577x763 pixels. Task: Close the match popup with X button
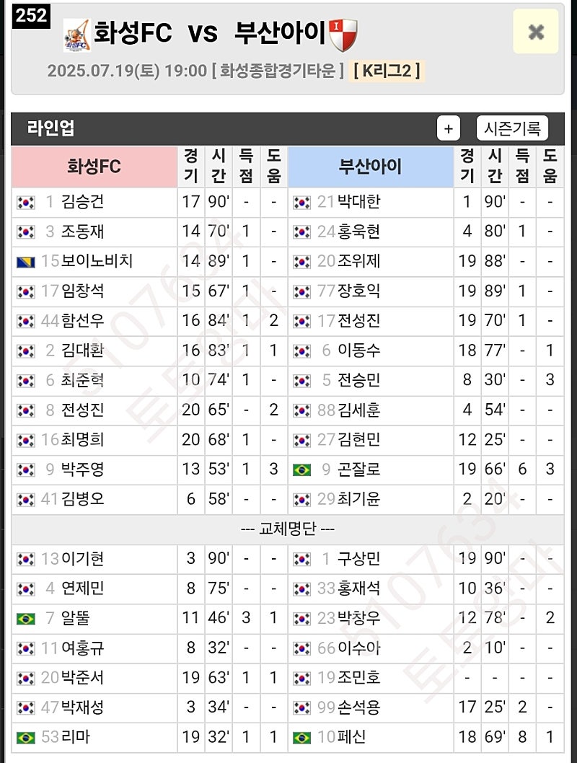click(x=536, y=32)
